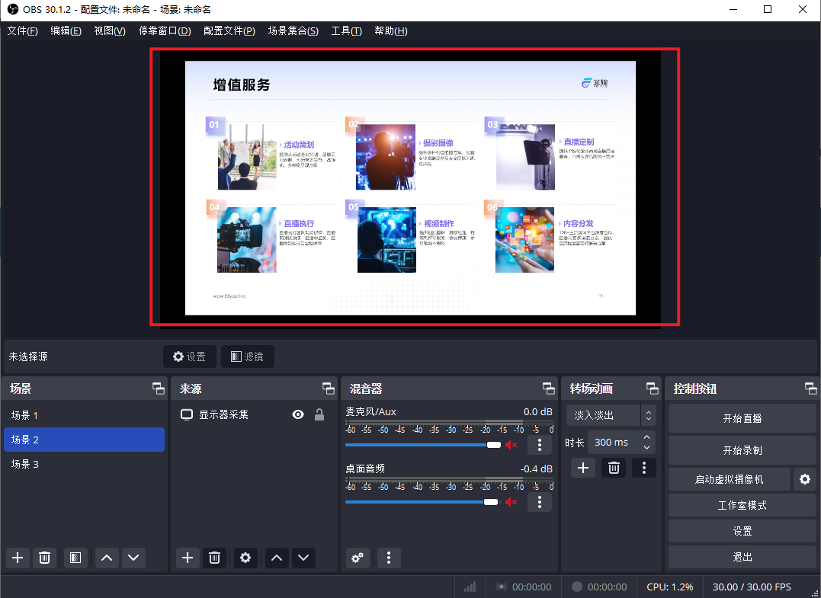Add a new source with plus icon
This screenshot has width=821, height=598.
(188, 558)
